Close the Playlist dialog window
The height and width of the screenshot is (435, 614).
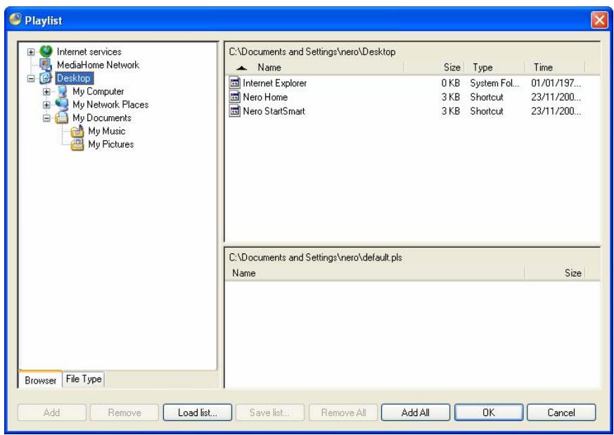(x=599, y=20)
